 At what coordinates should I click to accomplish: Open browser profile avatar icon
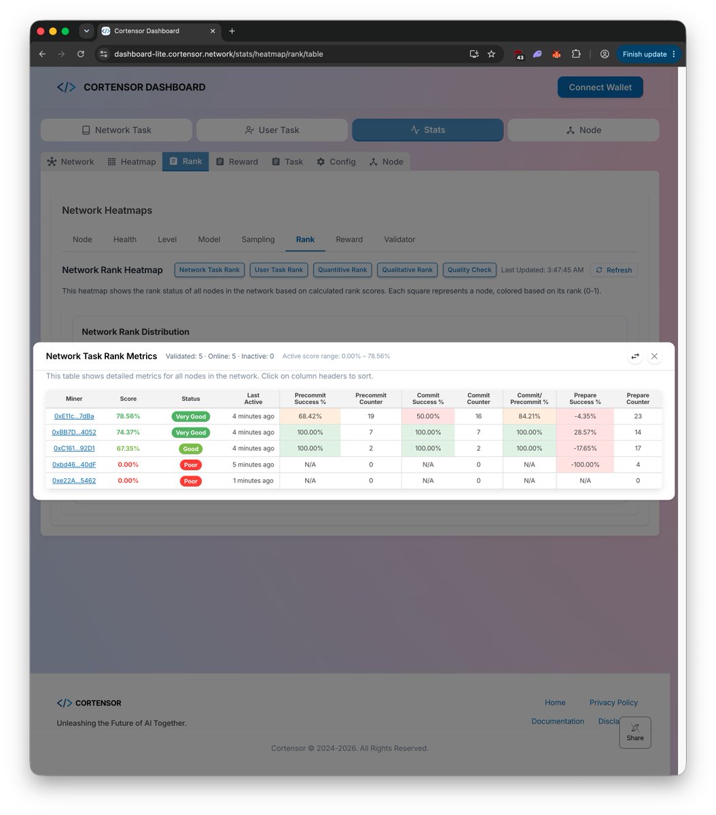[x=604, y=54]
